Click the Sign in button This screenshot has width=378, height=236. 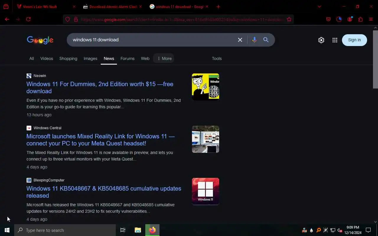354,40
